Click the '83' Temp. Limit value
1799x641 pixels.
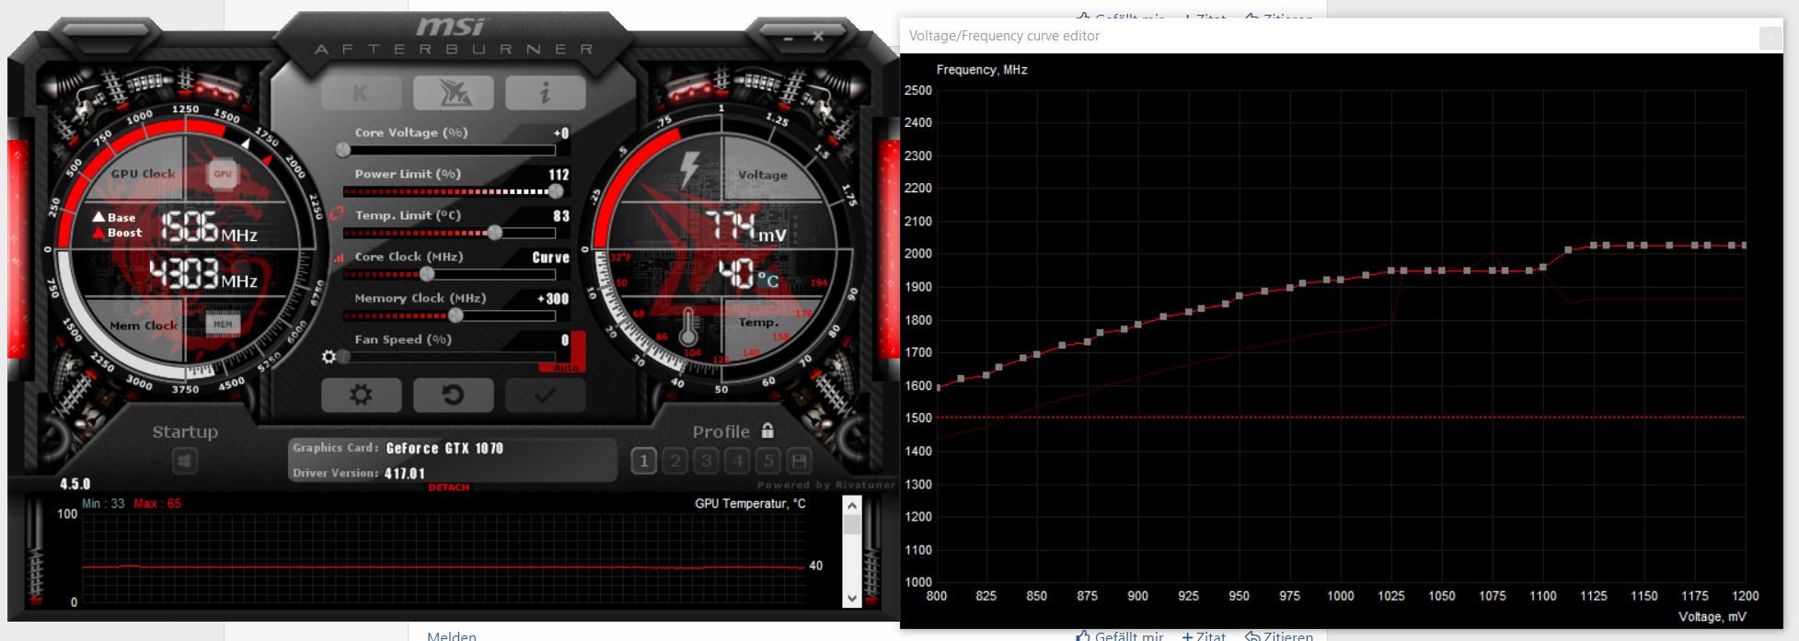click(x=561, y=216)
